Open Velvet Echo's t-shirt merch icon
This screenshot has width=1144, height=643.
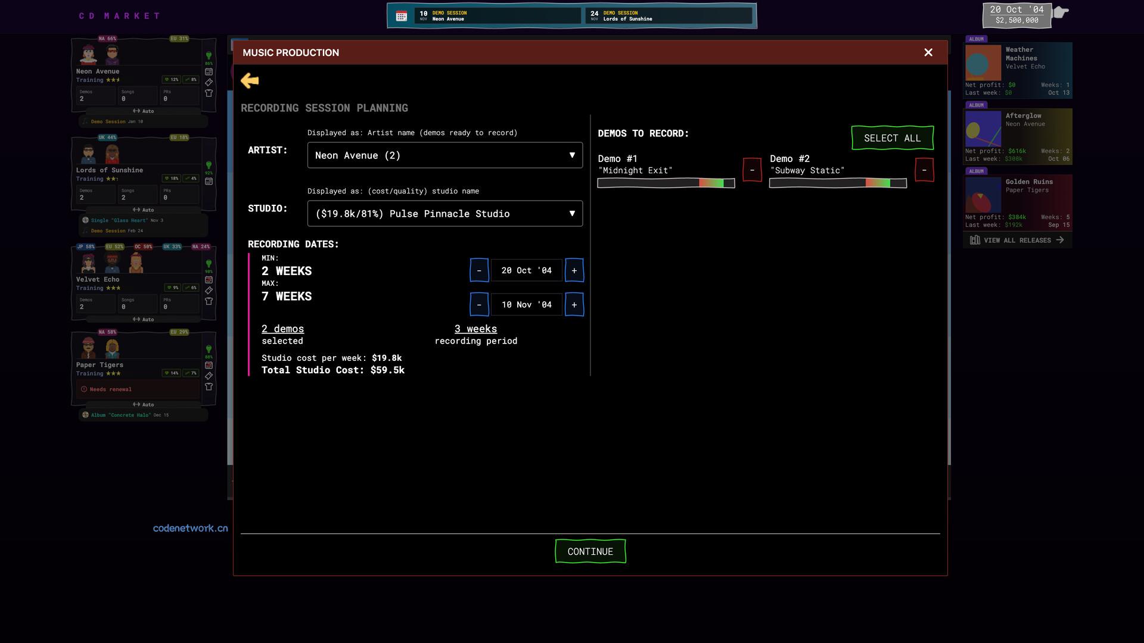pos(209,301)
